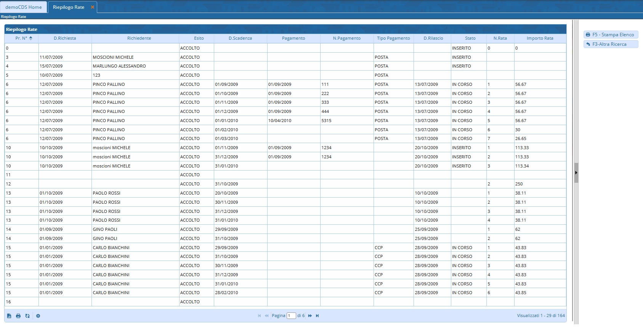
Task: Open grid settings via the gear icon
Action: (x=38, y=316)
